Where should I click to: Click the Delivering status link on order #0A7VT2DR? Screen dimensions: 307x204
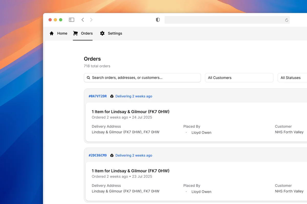[134, 96]
